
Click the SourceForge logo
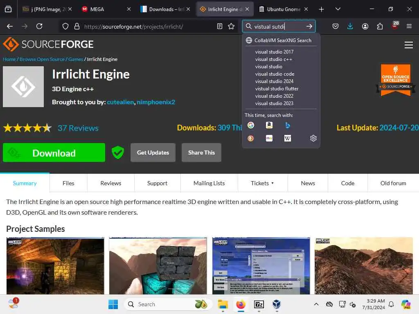(x=48, y=44)
